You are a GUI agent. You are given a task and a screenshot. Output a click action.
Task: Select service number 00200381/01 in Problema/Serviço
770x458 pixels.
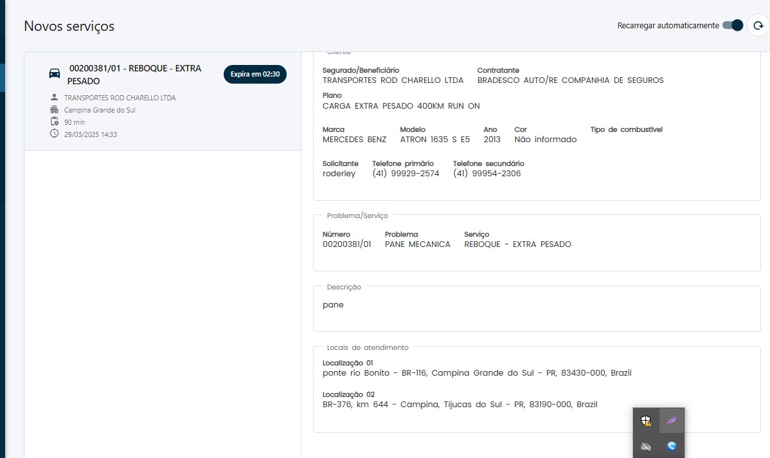point(346,244)
